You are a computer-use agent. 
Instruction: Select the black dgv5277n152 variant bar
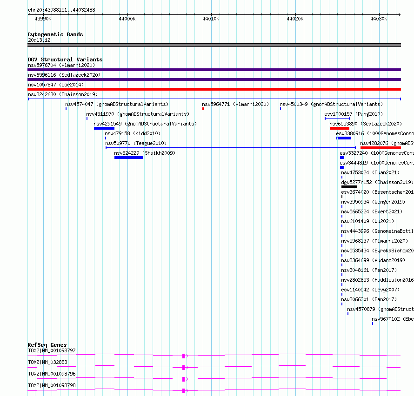(349, 187)
